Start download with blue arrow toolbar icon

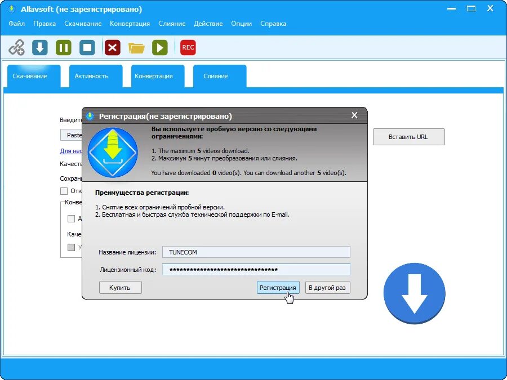[40, 47]
